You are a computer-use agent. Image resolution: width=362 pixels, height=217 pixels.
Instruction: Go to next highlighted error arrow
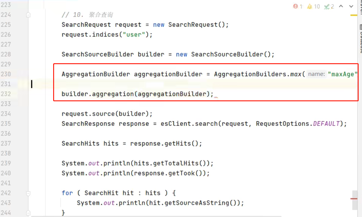(351, 6)
